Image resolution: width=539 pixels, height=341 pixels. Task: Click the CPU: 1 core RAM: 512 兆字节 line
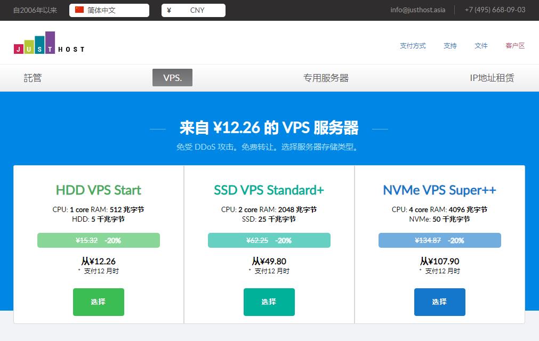[x=98, y=209]
